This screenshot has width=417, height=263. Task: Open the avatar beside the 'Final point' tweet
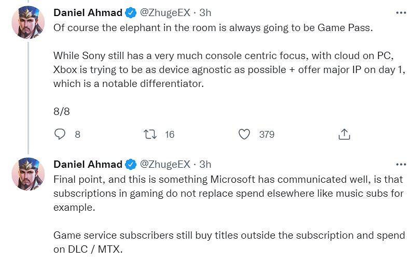pyautogui.click(x=28, y=174)
